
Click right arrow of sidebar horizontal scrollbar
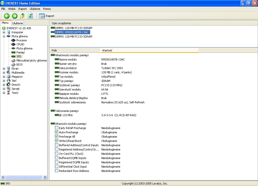click(x=45, y=177)
